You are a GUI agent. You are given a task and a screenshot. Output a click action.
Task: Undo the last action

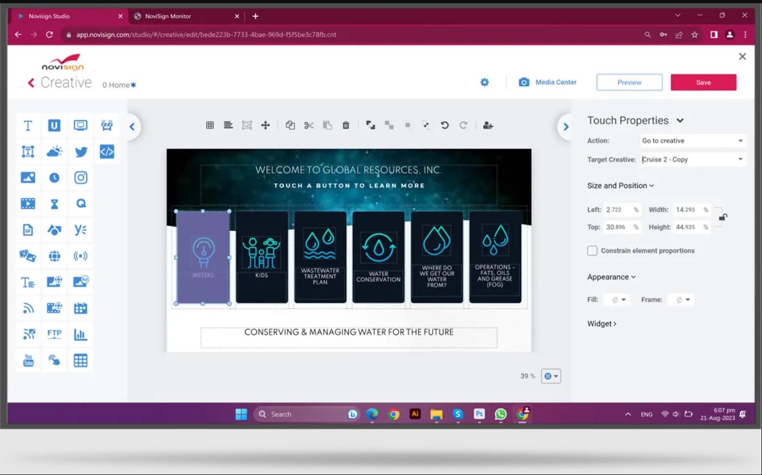point(445,125)
